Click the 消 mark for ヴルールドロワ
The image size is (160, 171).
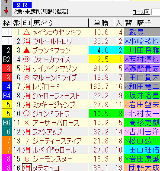click(27, 41)
